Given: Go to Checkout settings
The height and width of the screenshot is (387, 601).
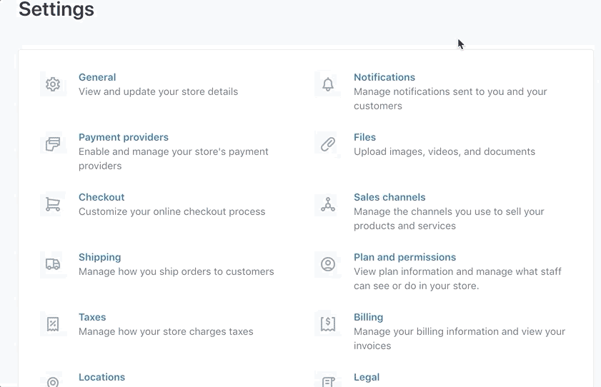Looking at the screenshot, I should coord(101,197).
